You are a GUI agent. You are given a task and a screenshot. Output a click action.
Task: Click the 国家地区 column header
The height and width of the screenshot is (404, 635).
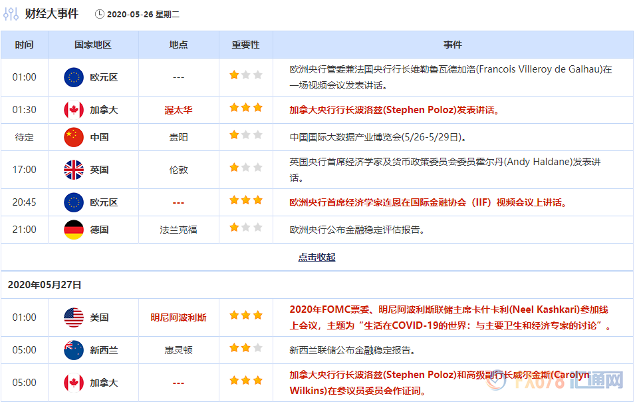click(x=92, y=45)
